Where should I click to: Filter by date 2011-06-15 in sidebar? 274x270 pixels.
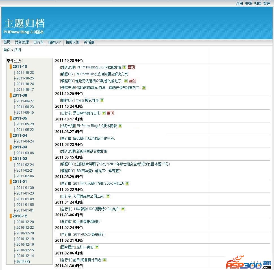(25, 113)
